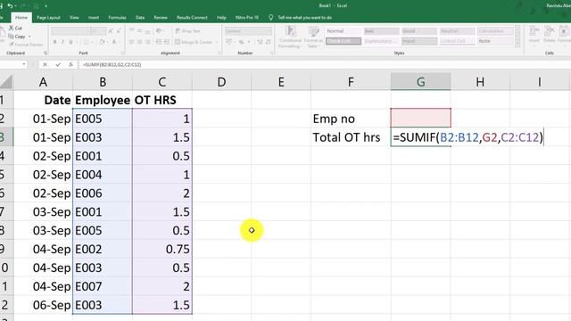Screen dimensions: 571x321
Task: Click the 06-Sep date cell
Action: 44,305
